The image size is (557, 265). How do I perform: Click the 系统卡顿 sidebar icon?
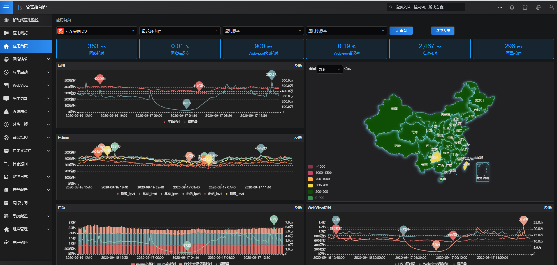click(x=6, y=125)
